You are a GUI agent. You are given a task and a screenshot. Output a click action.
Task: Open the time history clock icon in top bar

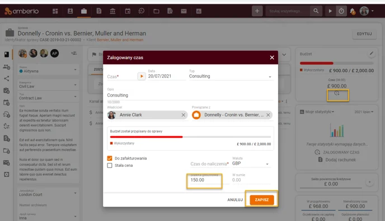click(142, 11)
